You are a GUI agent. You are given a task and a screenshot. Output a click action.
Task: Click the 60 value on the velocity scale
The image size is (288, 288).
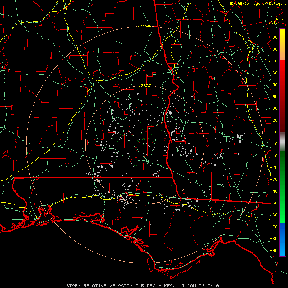pos(275,73)
